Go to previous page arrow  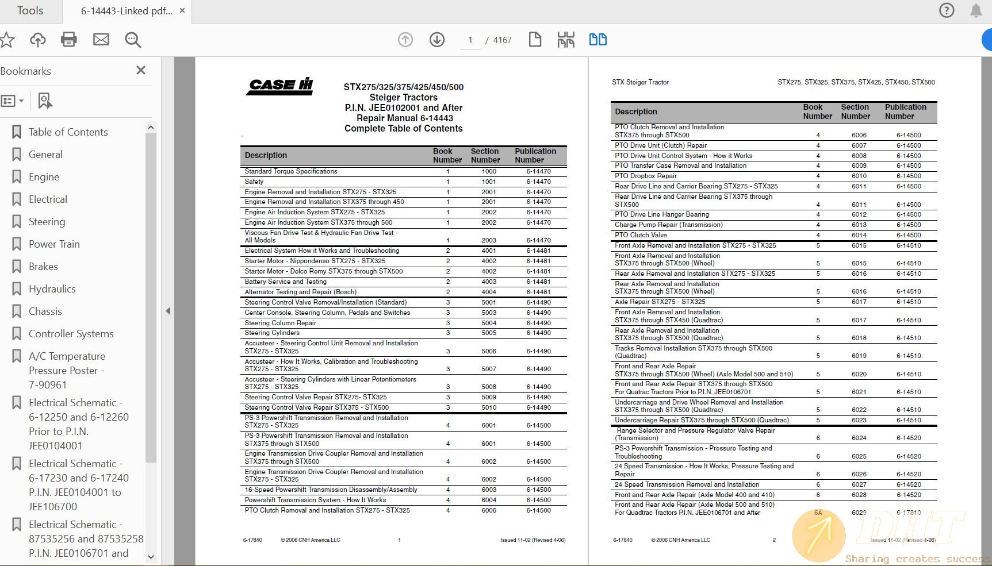pos(405,40)
